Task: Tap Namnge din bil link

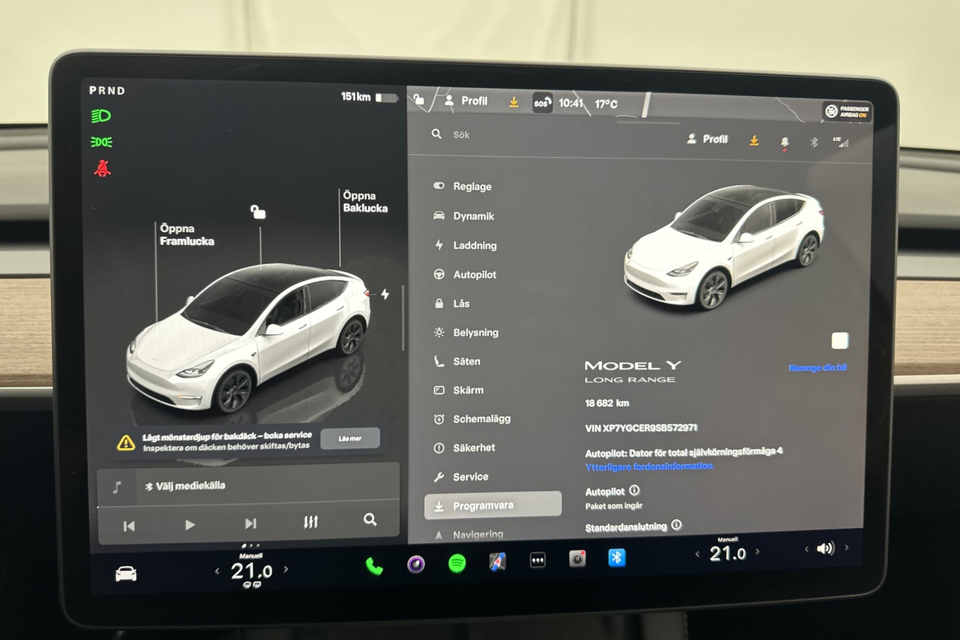Action: point(817,367)
